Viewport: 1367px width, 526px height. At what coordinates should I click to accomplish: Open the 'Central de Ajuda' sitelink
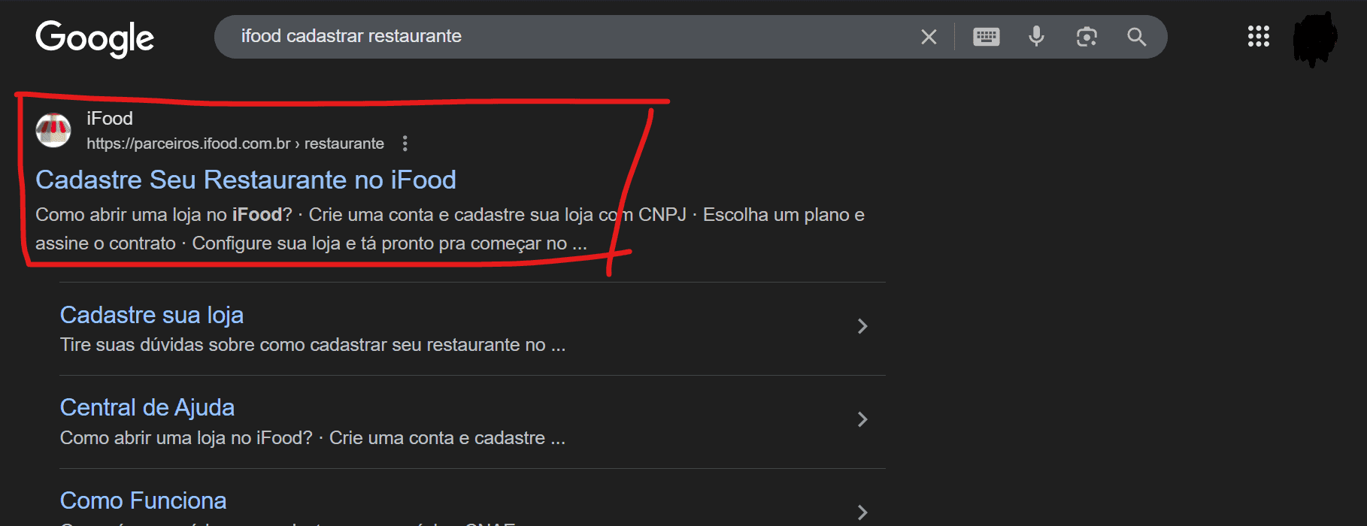147,407
